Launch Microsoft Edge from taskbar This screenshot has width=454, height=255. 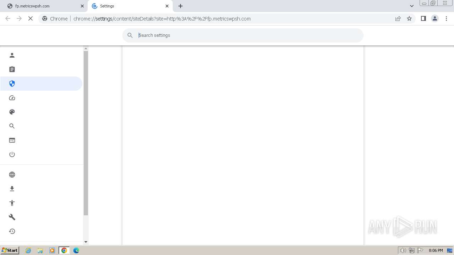coord(76,250)
